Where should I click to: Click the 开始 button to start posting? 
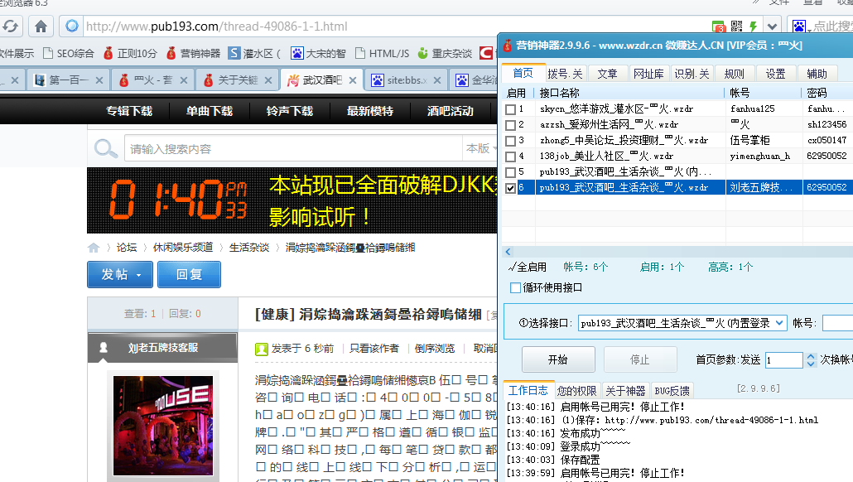tap(557, 359)
